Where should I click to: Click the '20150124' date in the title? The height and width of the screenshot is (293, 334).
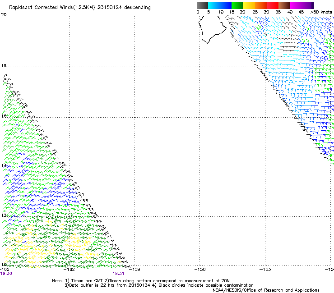click(110, 8)
